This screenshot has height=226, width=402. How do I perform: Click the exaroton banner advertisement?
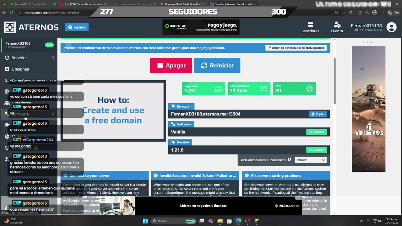[x=201, y=27]
